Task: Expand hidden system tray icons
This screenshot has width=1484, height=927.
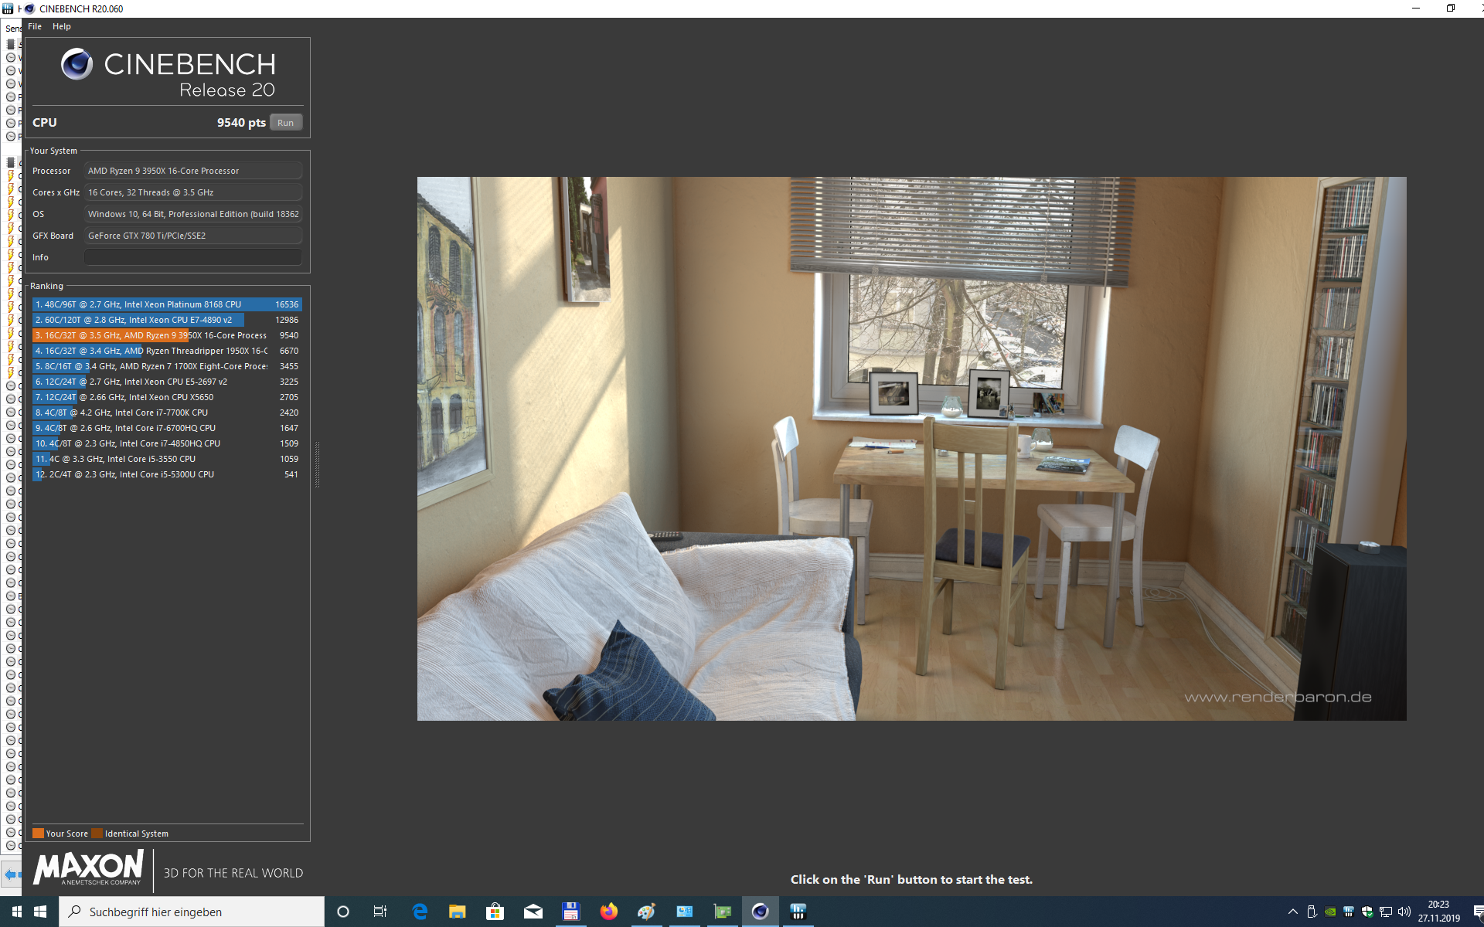Action: [x=1292, y=912]
